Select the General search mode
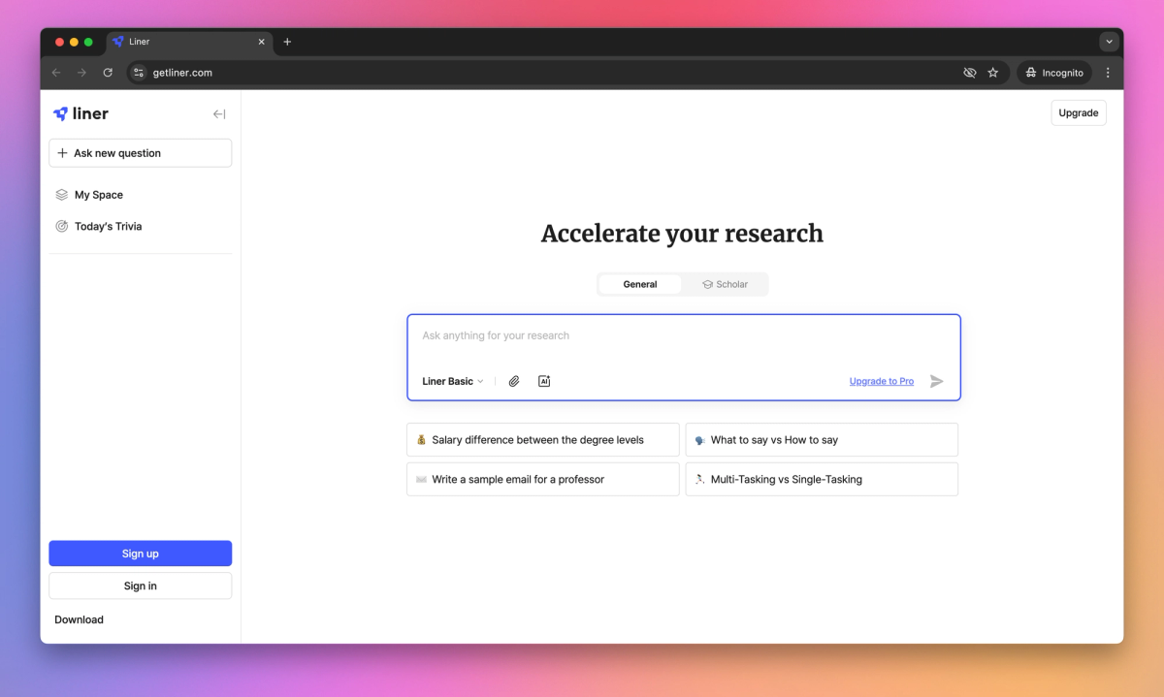Screen dimensions: 1164x697 640,283
